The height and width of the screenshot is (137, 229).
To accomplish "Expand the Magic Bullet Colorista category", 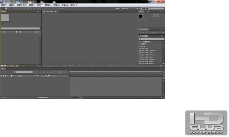I will point(139,50).
